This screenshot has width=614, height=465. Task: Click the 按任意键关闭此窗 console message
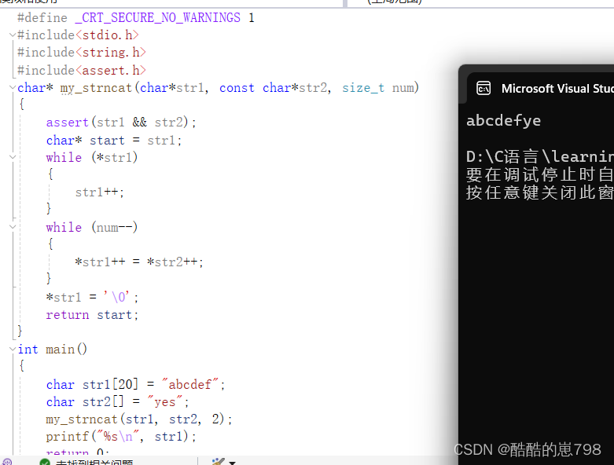click(x=540, y=192)
